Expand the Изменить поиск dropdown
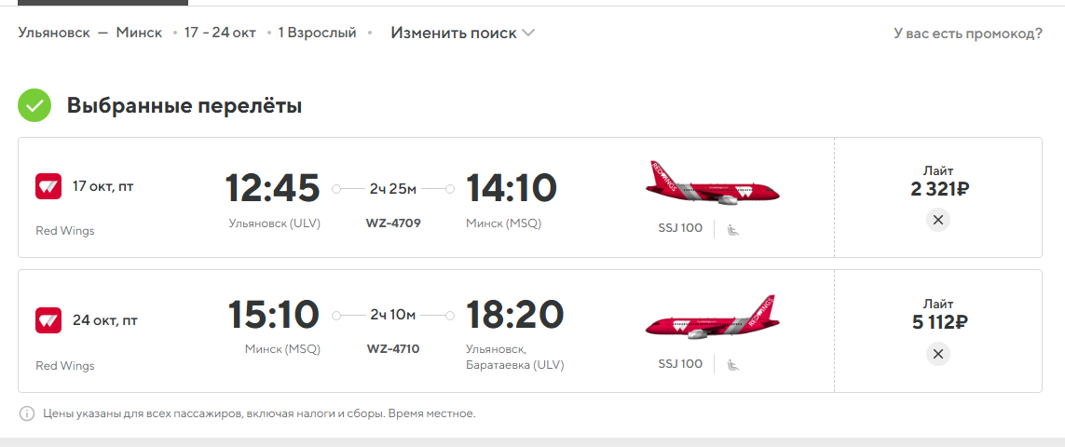 [462, 33]
